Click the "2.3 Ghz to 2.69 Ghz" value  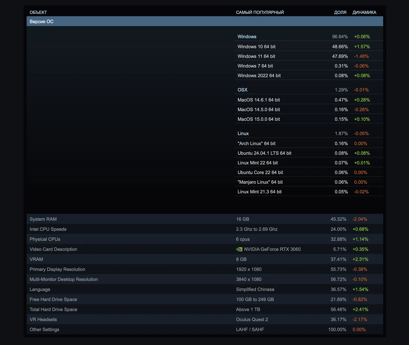point(257,229)
